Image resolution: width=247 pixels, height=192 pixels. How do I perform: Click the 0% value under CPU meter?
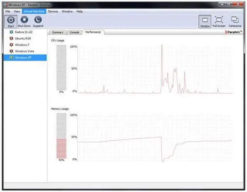tap(61, 92)
